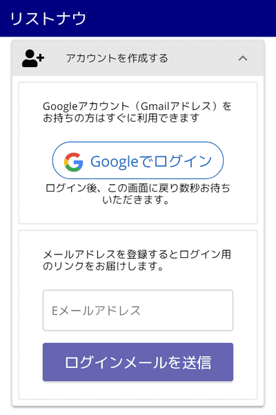The height and width of the screenshot is (415, 276).
Task: Click the white ログインメールを送信 label text
Action: (138, 362)
